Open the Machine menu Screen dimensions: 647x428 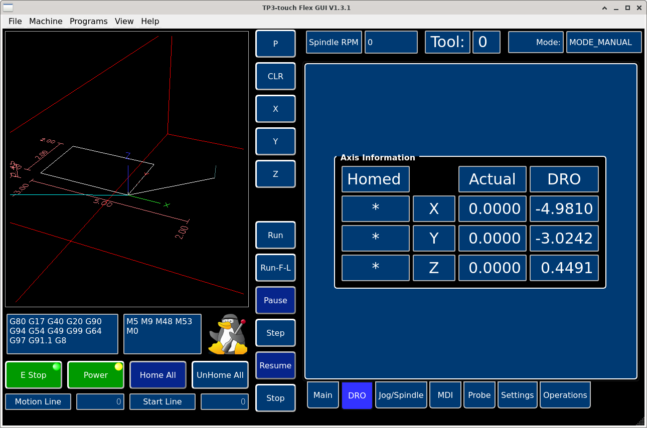click(46, 21)
